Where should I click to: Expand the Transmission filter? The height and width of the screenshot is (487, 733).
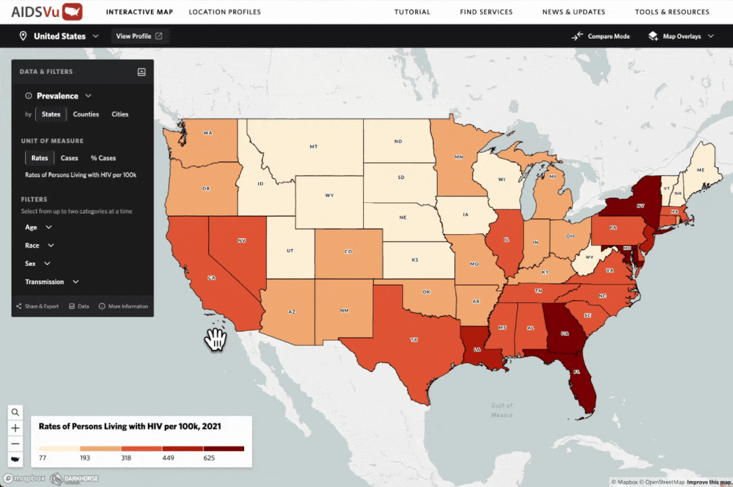click(52, 282)
